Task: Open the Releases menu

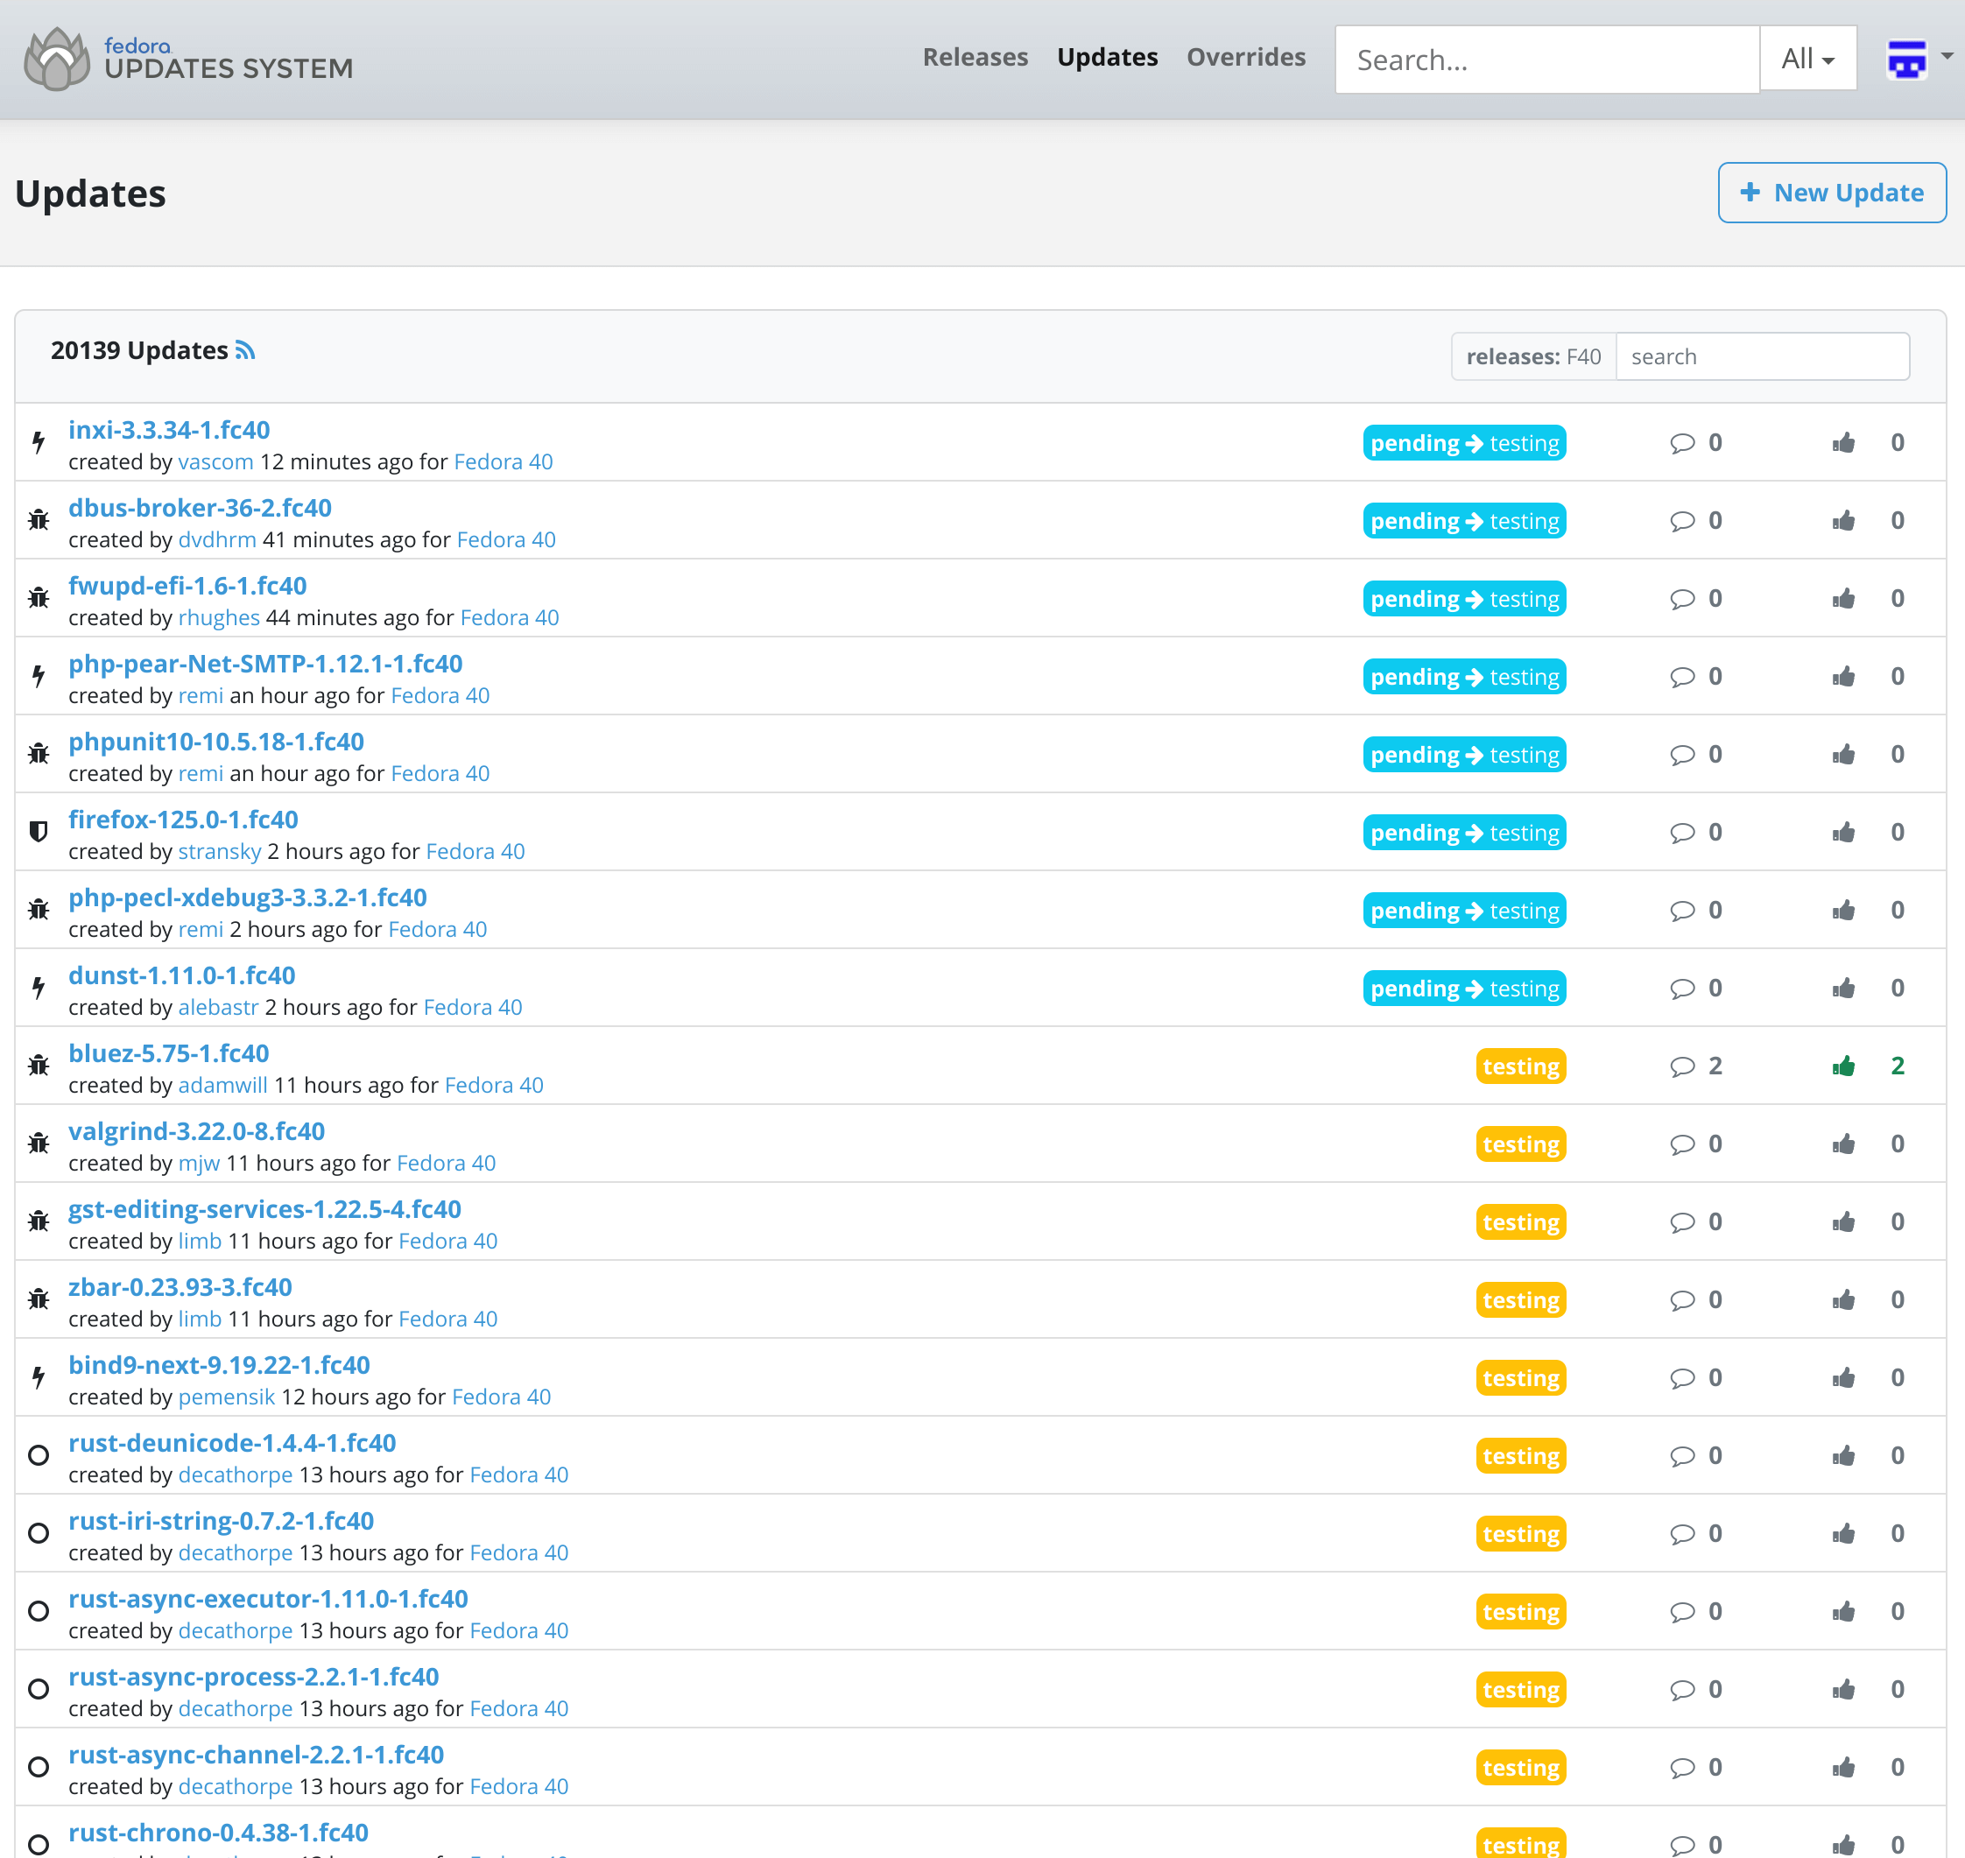Action: [x=975, y=56]
